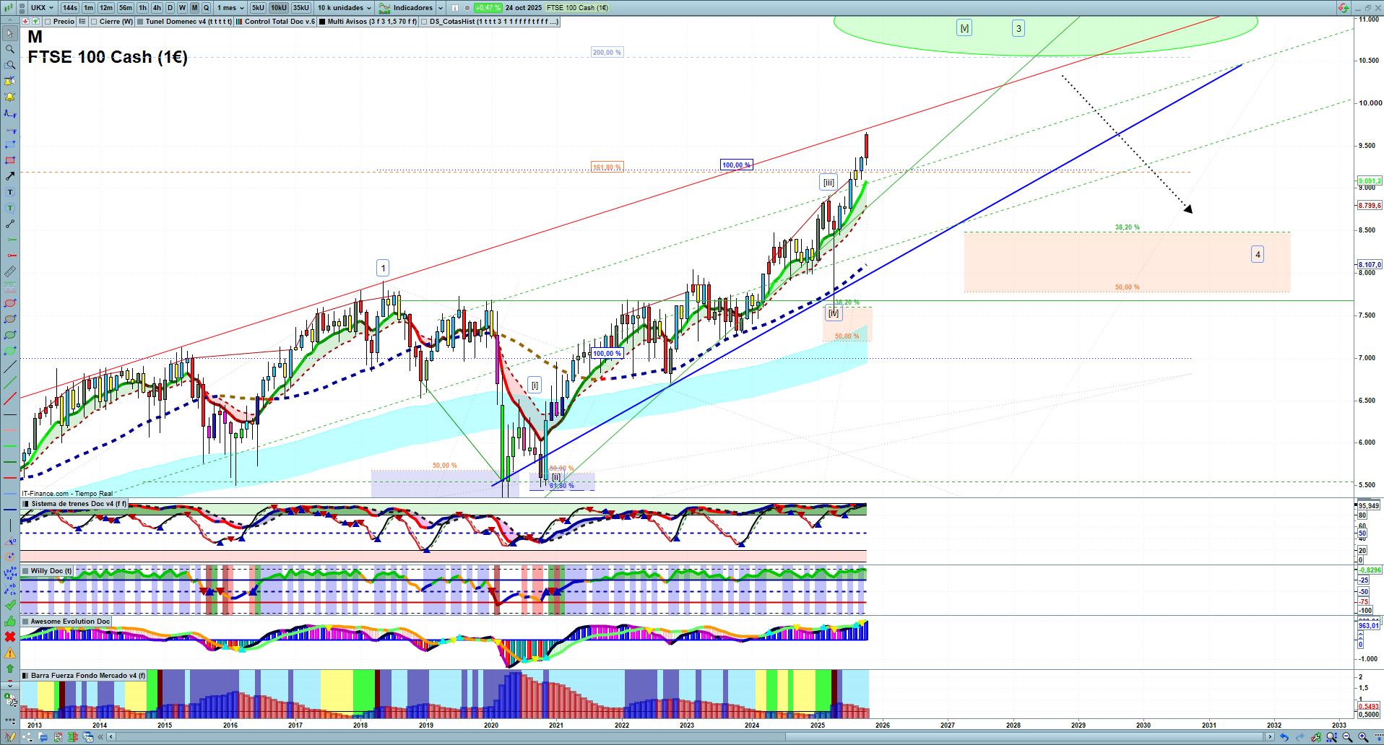The height and width of the screenshot is (745, 1384).
Task: Pick the magnifier zoom tool
Action: [10, 49]
